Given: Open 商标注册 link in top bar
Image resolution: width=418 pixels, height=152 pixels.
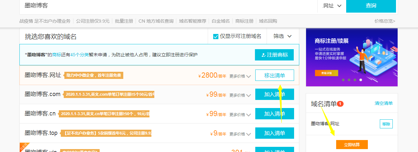Looking at the screenshot, I should click(244, 21).
